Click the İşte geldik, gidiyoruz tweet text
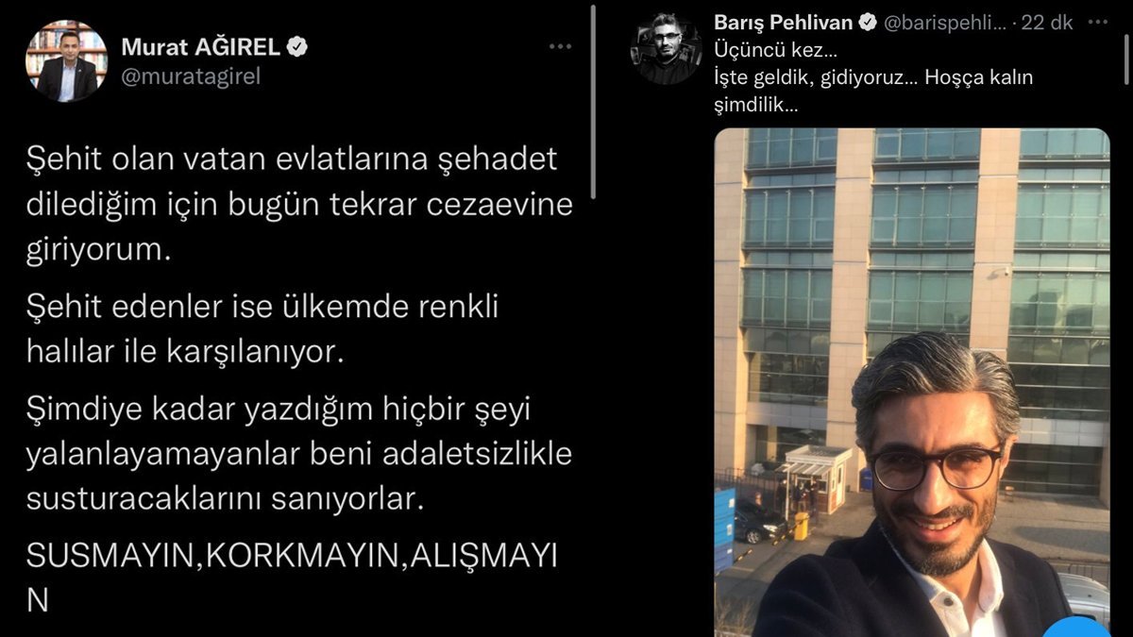Image resolution: width=1133 pixels, height=637 pixels. [x=873, y=92]
